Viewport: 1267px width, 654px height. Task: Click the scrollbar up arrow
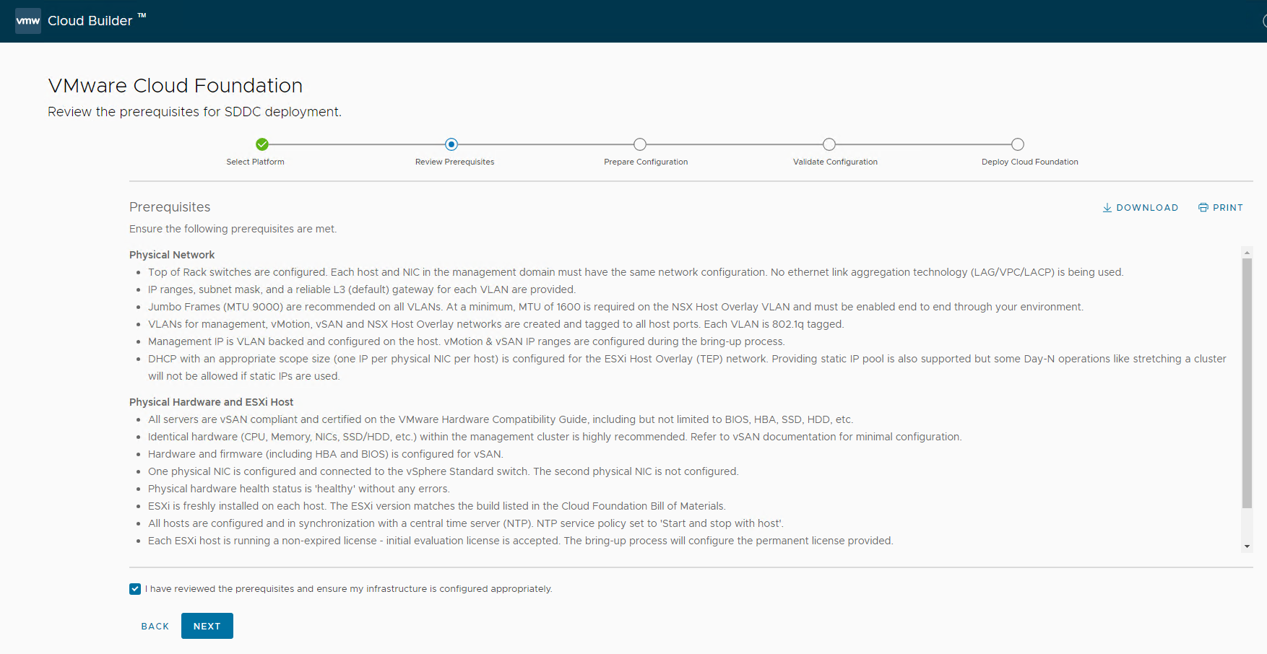[x=1247, y=253]
